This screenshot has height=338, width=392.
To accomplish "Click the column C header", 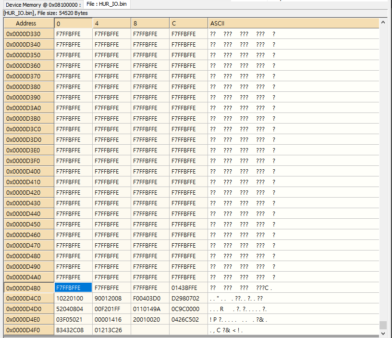I will [188, 23].
